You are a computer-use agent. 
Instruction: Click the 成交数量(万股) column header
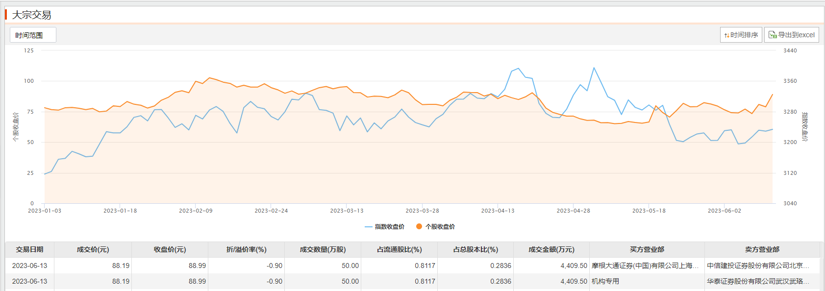click(323, 249)
